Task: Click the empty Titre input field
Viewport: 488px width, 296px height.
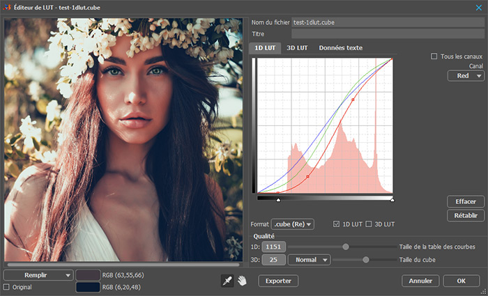Action: pyautogui.click(x=388, y=34)
